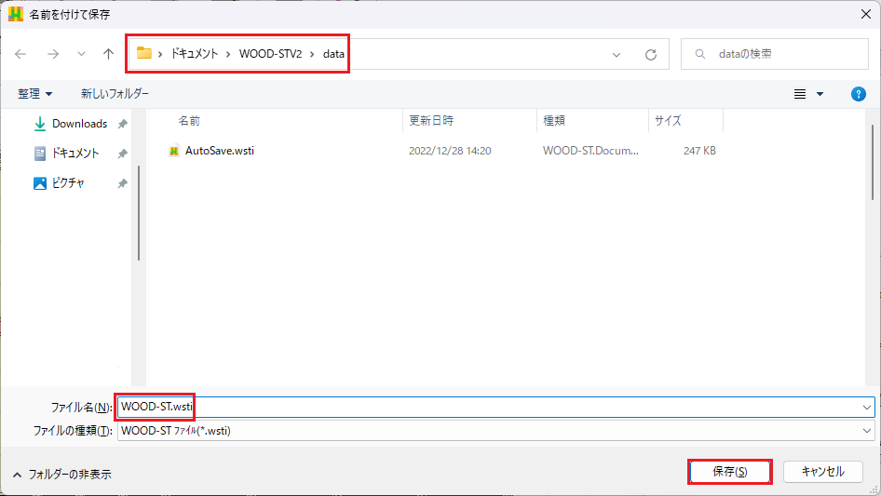Click the forward navigation arrow
The width and height of the screenshot is (881, 496).
pyautogui.click(x=53, y=54)
